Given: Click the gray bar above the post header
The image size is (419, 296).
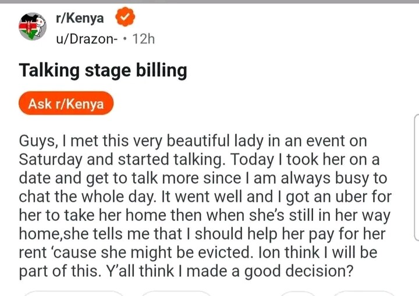Looking at the screenshot, I should pos(210,2).
